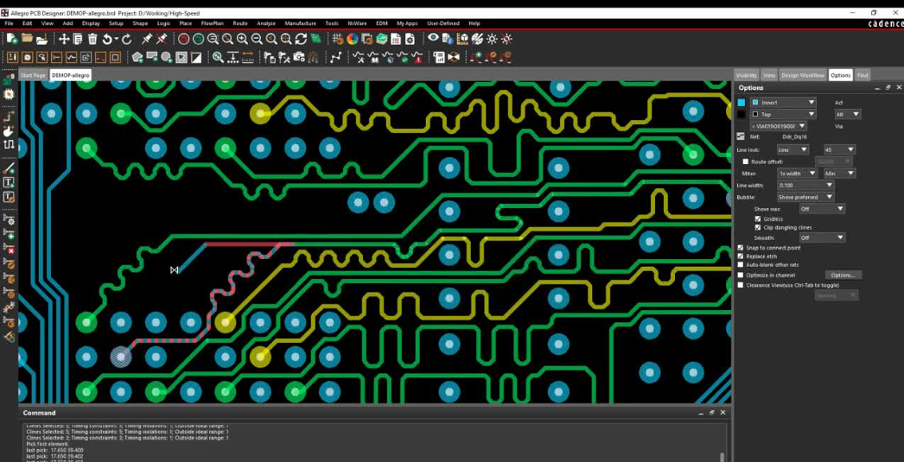This screenshot has width=904, height=462.
Task: Click the Add Connect route icon in left sidebar
Action: (10, 116)
